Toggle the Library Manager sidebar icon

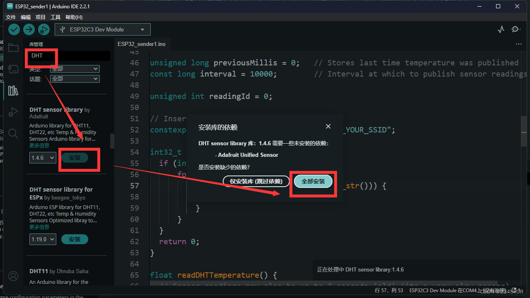tap(13, 90)
